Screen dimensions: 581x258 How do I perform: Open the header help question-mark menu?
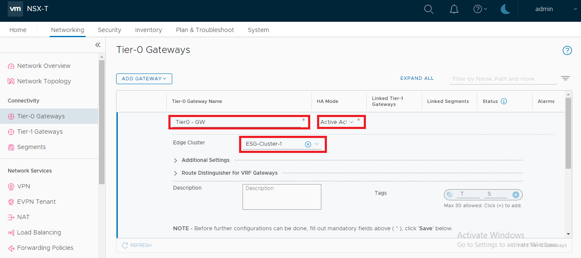click(x=480, y=9)
